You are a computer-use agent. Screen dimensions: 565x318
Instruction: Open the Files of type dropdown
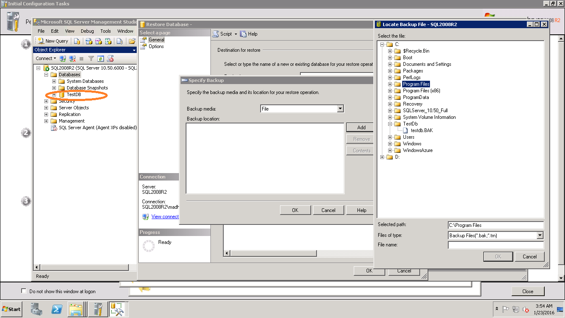pos(540,236)
